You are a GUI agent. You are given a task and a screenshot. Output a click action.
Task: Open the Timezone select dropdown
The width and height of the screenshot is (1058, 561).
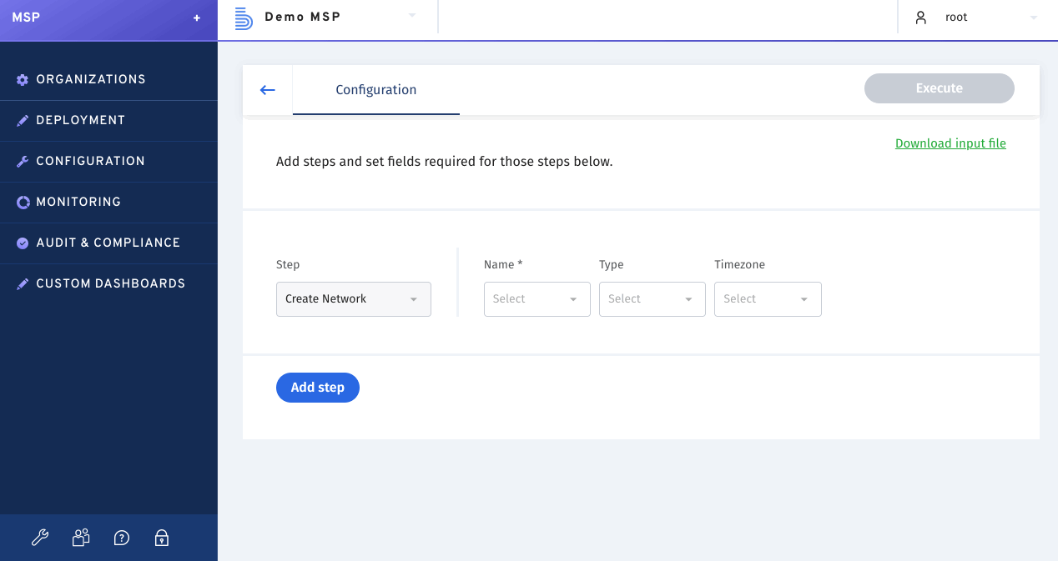point(767,298)
